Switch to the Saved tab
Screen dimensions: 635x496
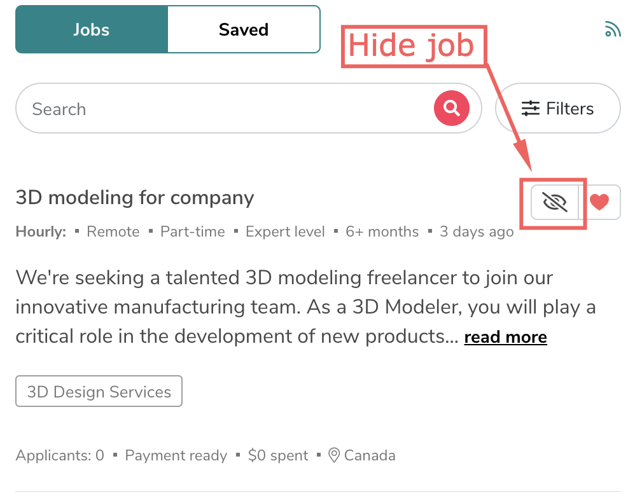click(x=243, y=29)
